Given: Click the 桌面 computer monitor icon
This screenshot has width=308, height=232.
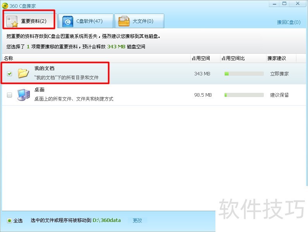Looking at the screenshot, I should pyautogui.click(x=24, y=95).
